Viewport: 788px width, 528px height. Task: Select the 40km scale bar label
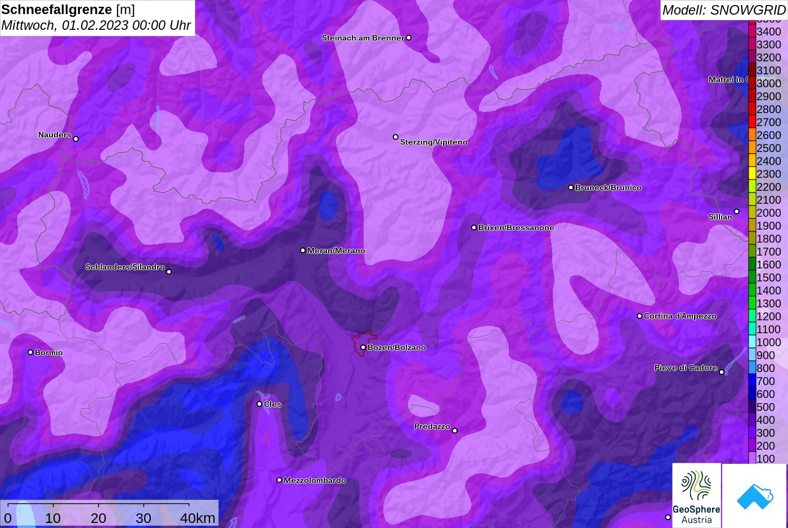coord(198,518)
